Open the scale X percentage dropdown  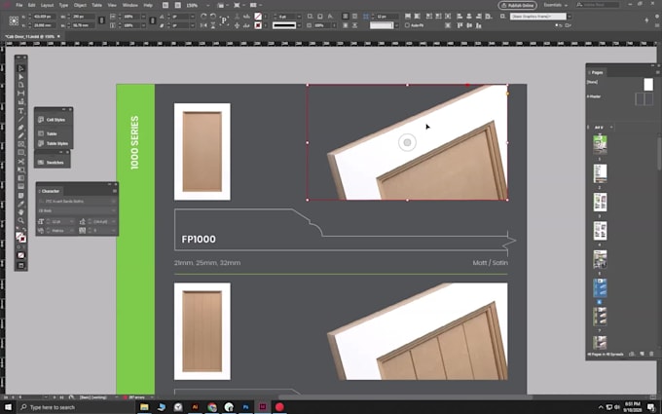pos(142,17)
